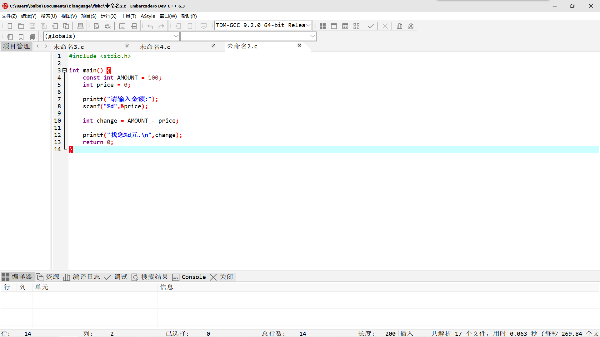Collapse the main() fold marker on line 3
The height and width of the screenshot is (337, 600).
point(65,71)
